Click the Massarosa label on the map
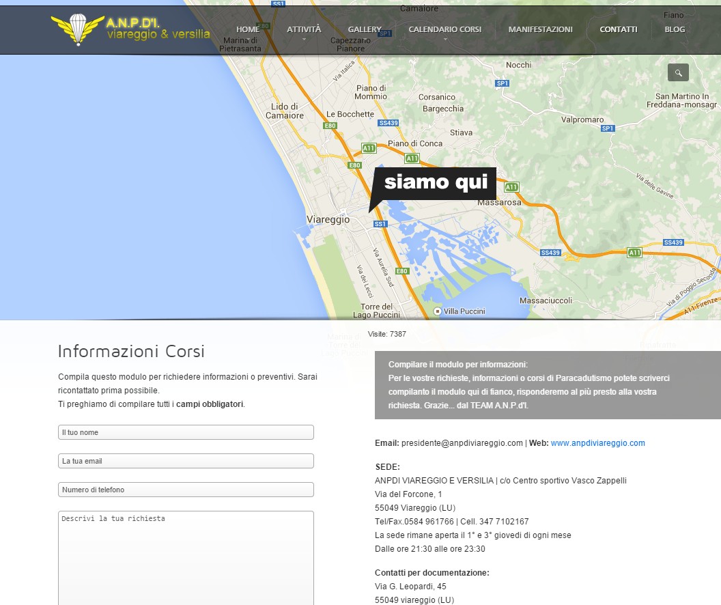721x605 pixels. tap(499, 202)
